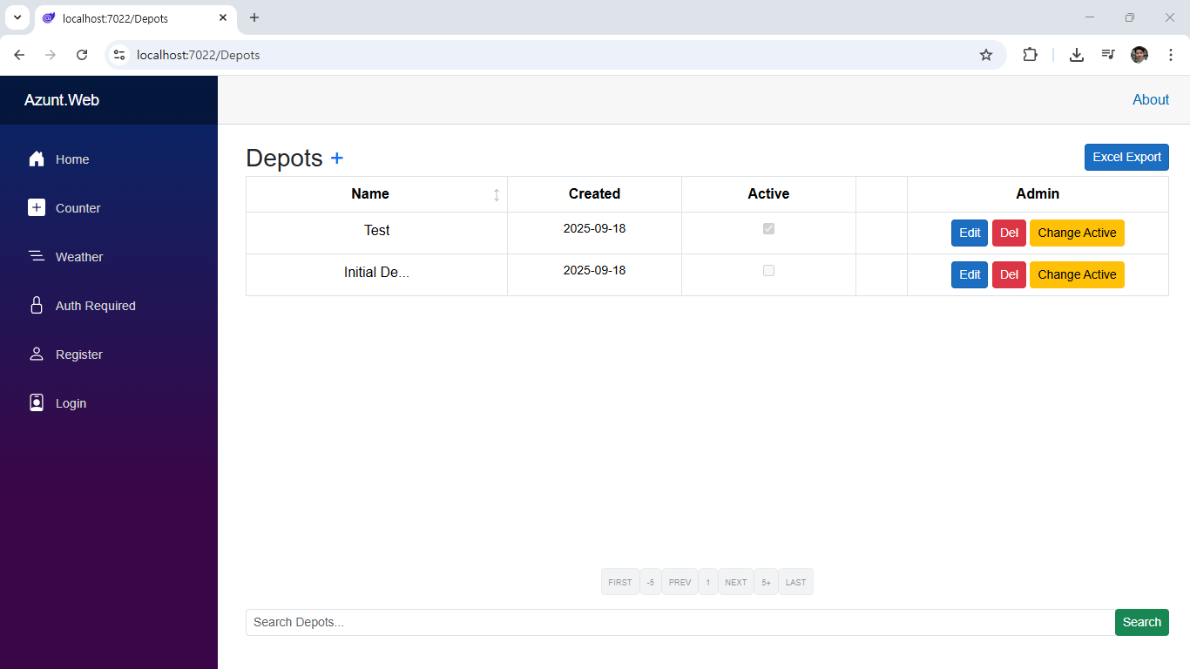Click the Login badge icon in sidebar
The height and width of the screenshot is (669, 1190).
click(37, 403)
